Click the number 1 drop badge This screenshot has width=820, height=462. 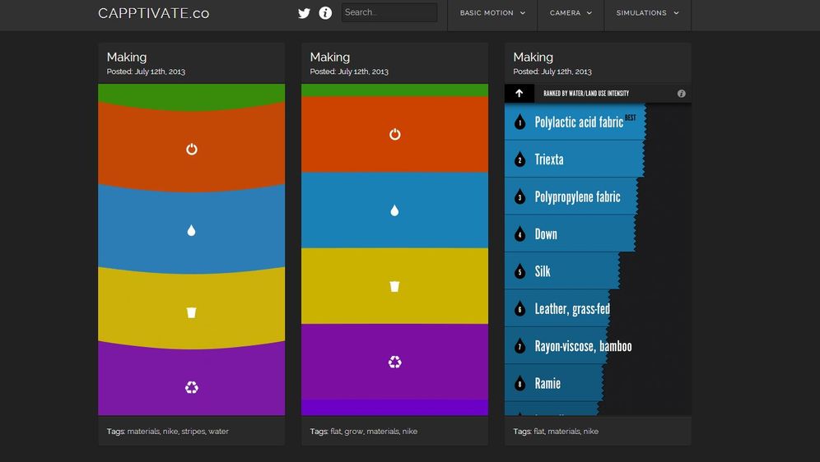519,122
